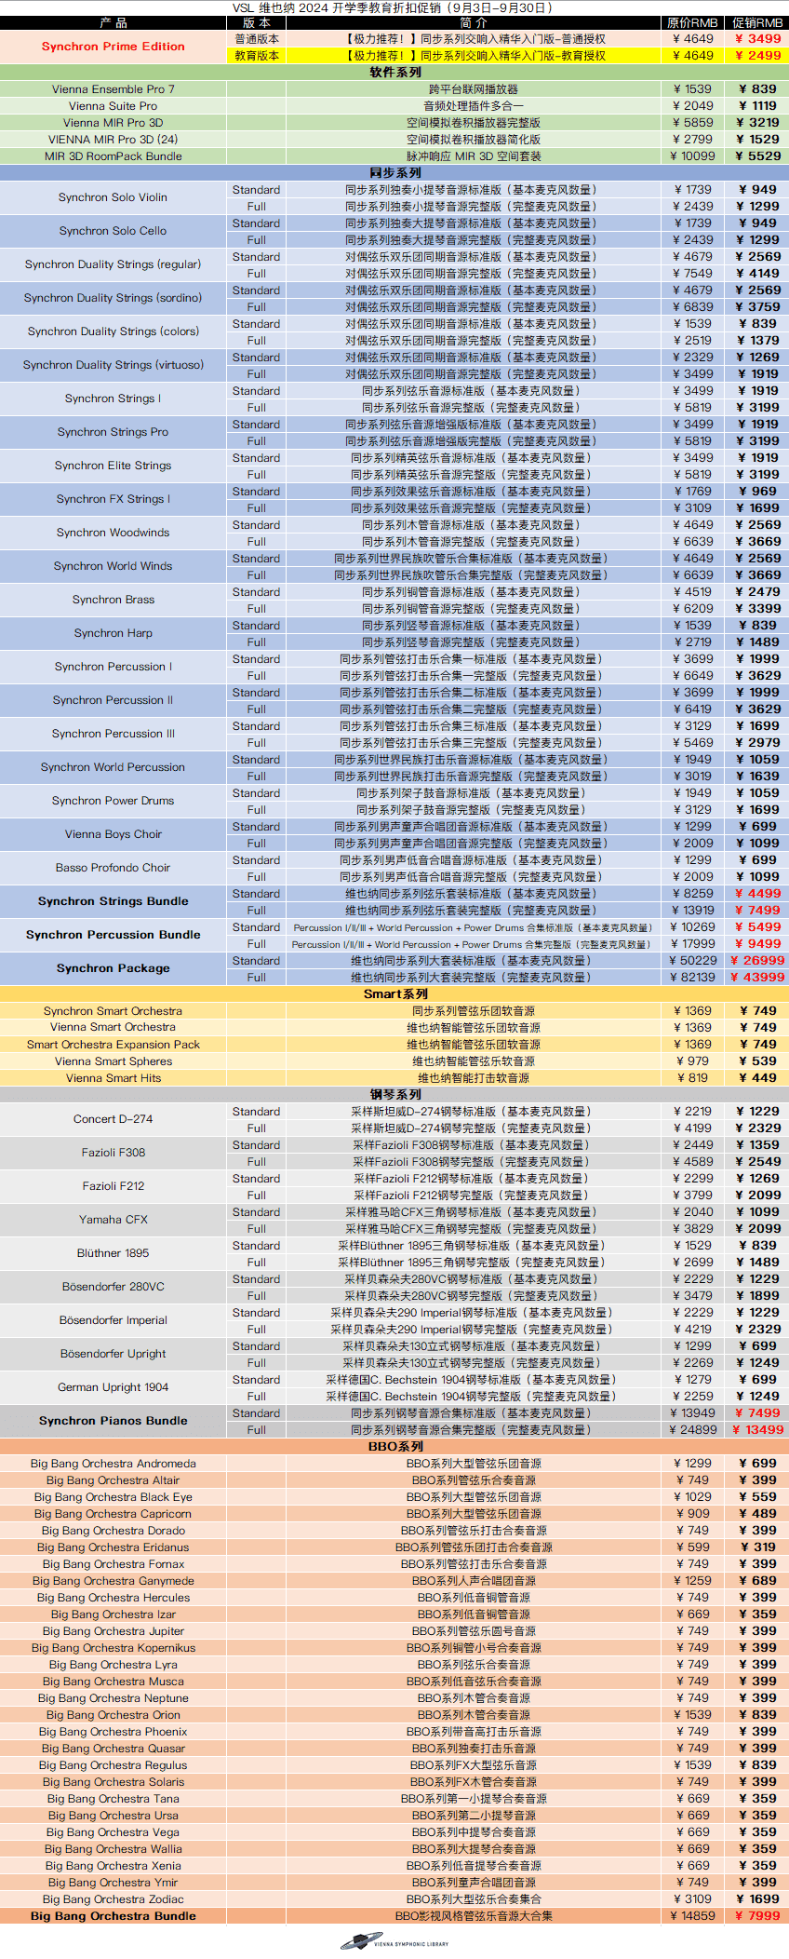
Task: Click 'Synchron Solo Violin' product name
Action: [114, 197]
